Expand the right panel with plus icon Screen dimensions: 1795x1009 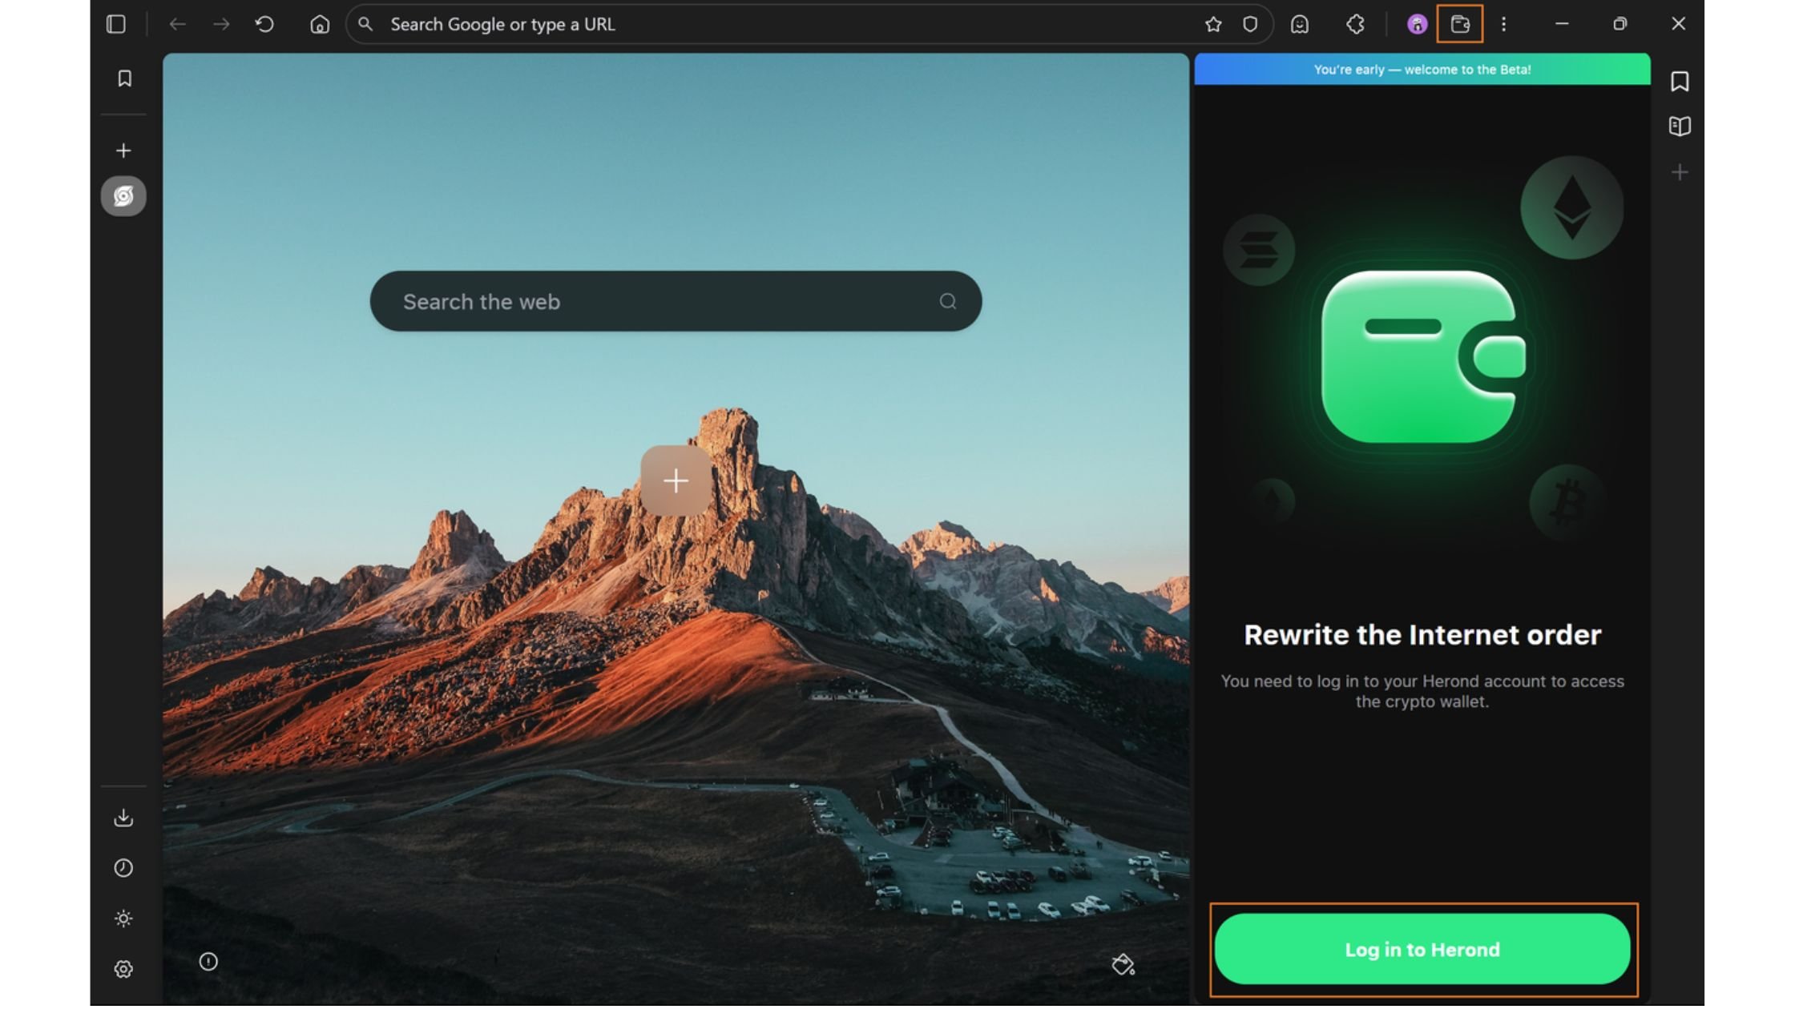(1680, 171)
